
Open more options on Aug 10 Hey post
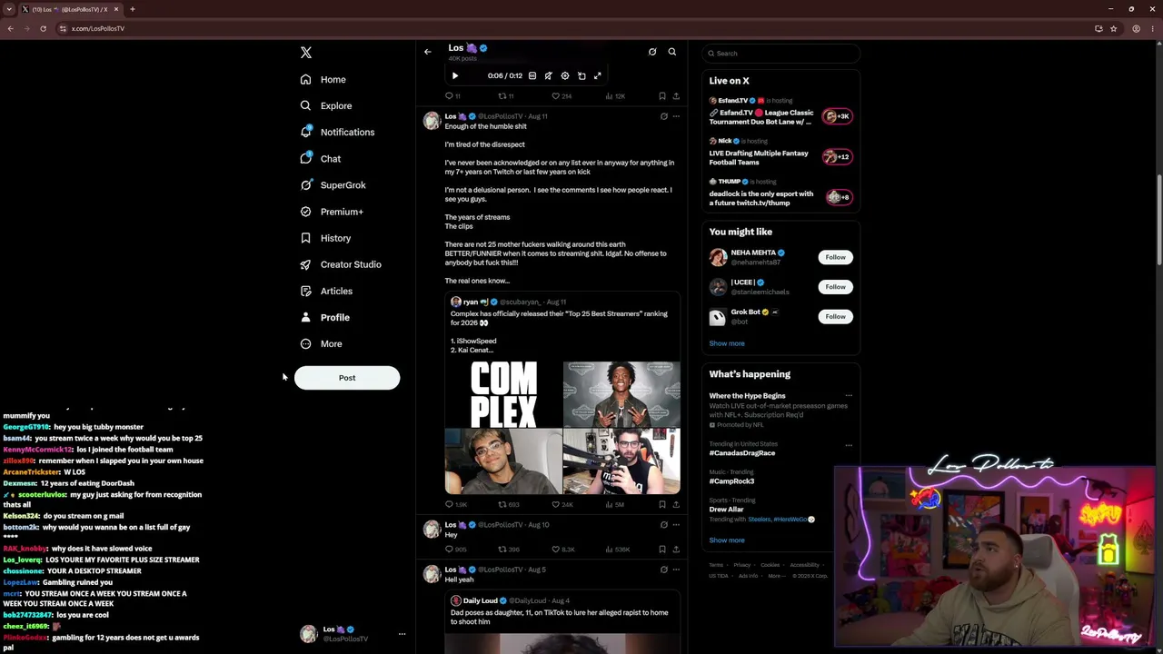click(x=676, y=525)
